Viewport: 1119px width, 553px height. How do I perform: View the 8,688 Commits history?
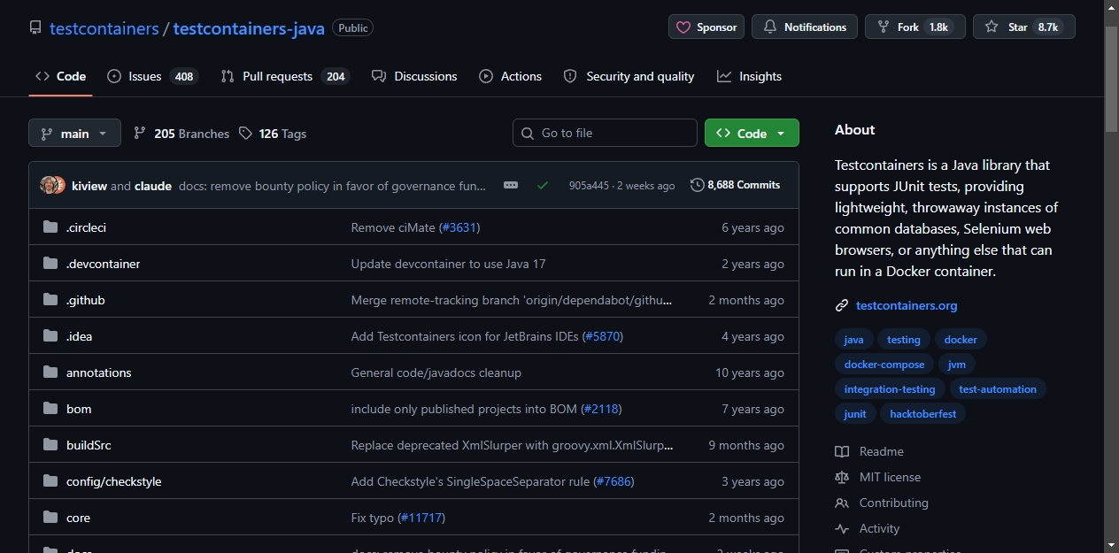tap(736, 185)
